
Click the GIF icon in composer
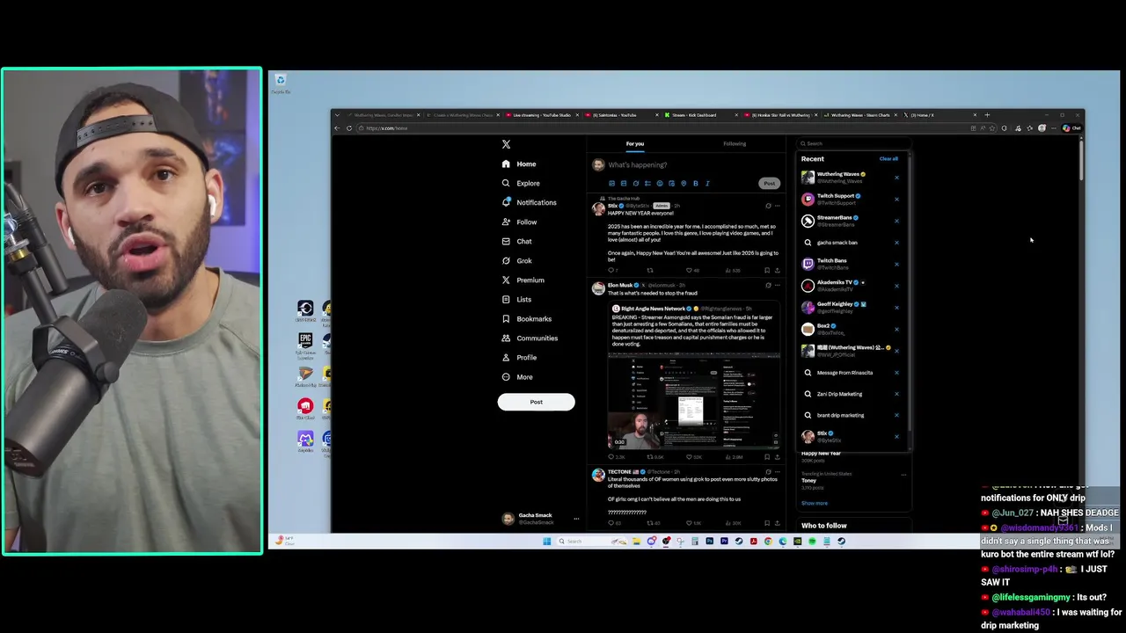(623, 184)
